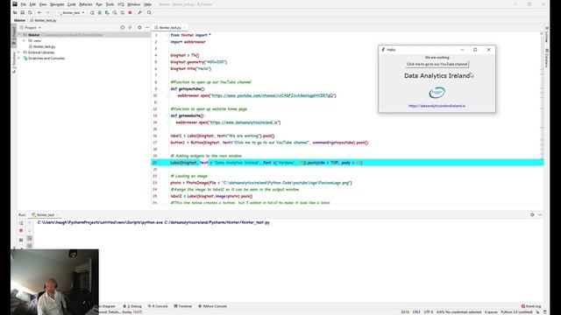Click the tkinter breadcrumb in navigation bar

[x=19, y=20]
